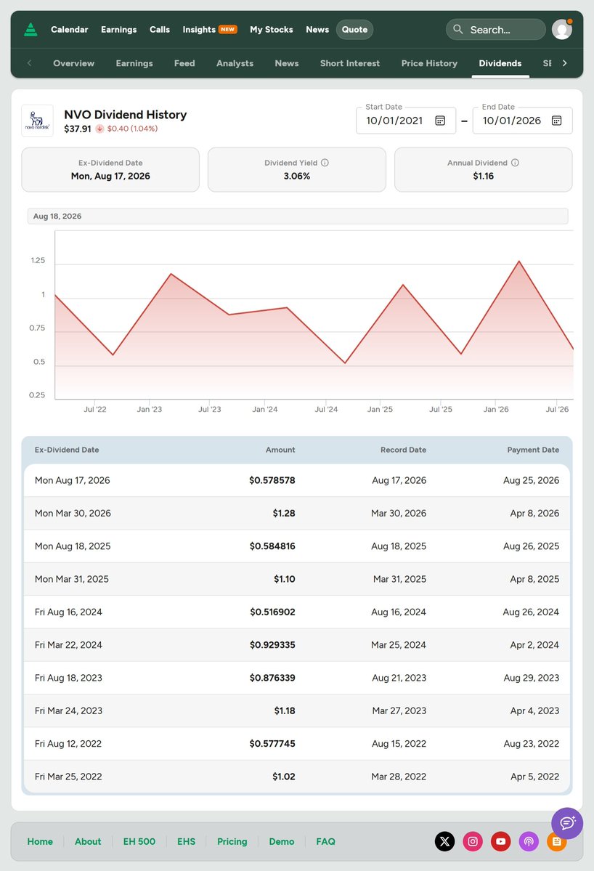Click the Novo Nordisk company logo
The width and height of the screenshot is (594, 871).
point(37,121)
